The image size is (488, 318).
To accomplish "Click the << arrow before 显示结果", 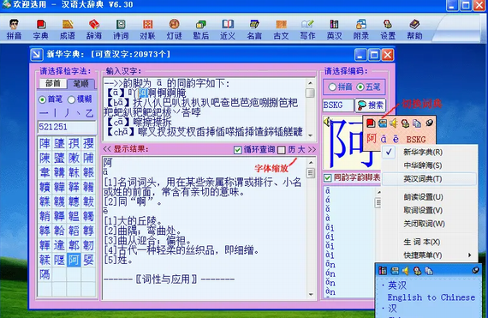I will coord(107,149).
